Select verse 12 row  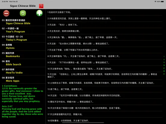[105, 83]
